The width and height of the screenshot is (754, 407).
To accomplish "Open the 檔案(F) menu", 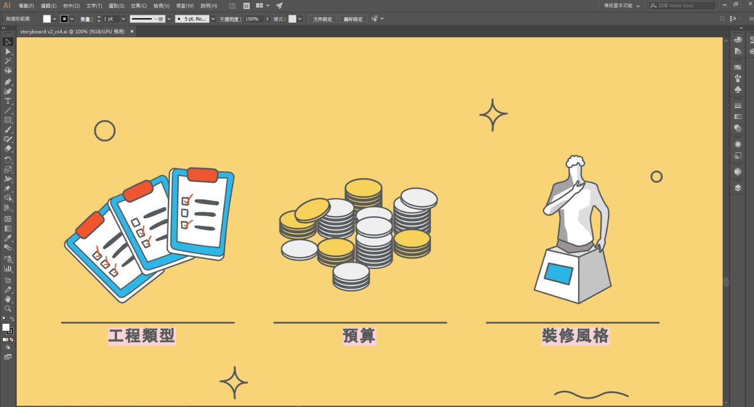I will pyautogui.click(x=26, y=6).
